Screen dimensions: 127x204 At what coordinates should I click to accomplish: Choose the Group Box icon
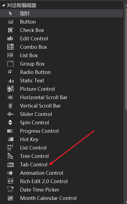pos(10,64)
